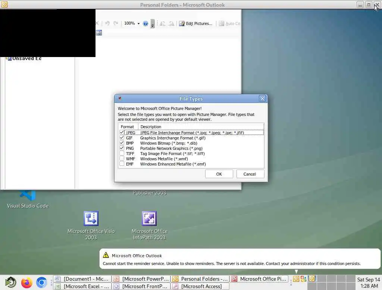Uncheck the BMP file type checkbox
Image resolution: width=382 pixels, height=290 pixels.
[x=122, y=143]
